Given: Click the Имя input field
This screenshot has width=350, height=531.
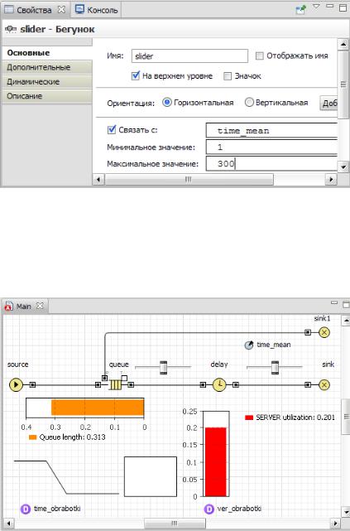Looking at the screenshot, I should 189,56.
